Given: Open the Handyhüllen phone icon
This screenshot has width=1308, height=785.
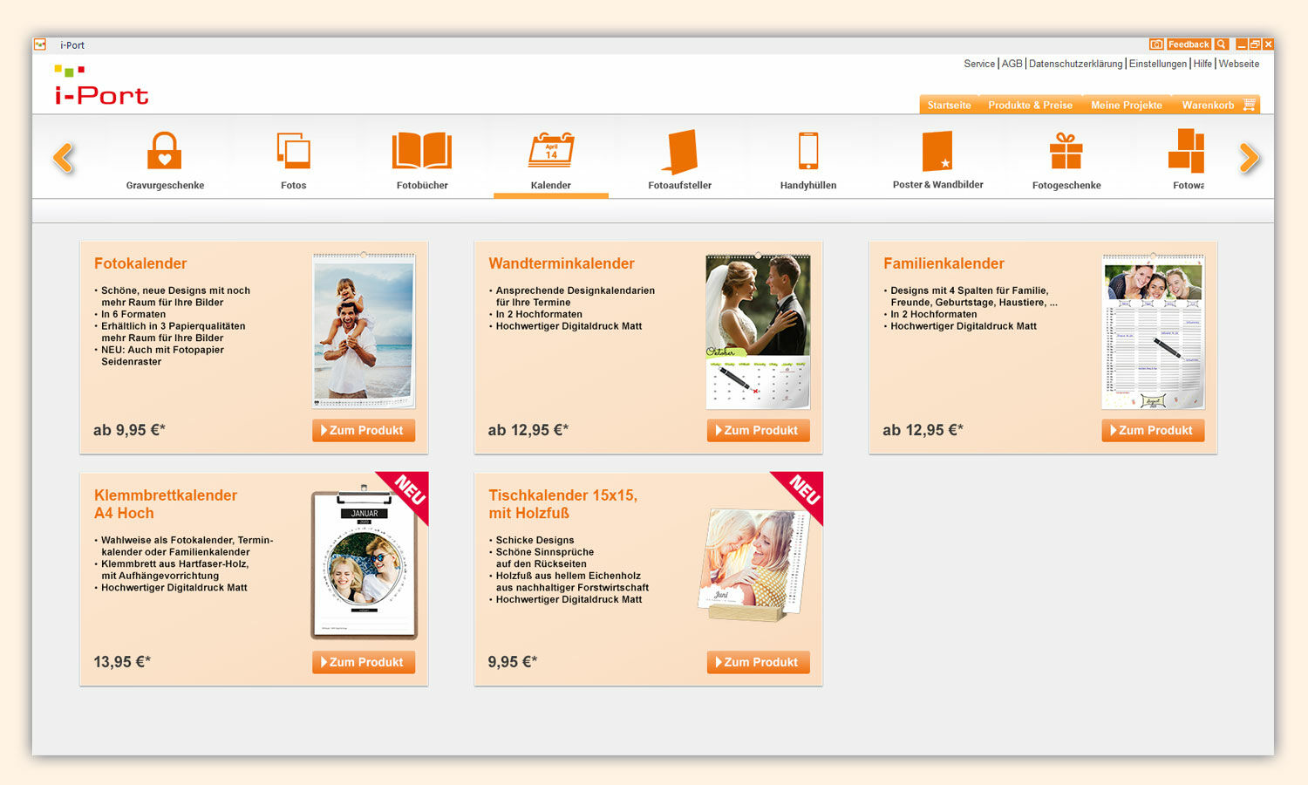Looking at the screenshot, I should tap(808, 151).
